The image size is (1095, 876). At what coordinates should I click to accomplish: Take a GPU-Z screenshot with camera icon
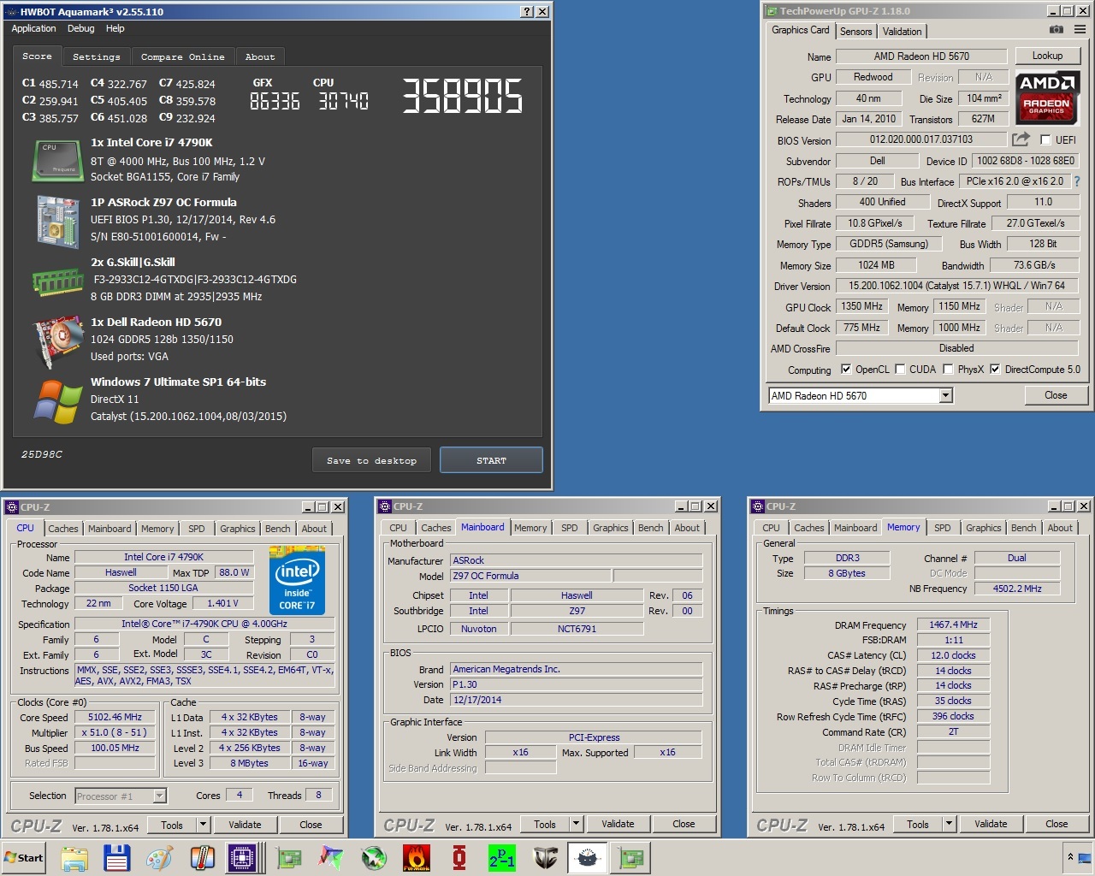(x=1057, y=30)
